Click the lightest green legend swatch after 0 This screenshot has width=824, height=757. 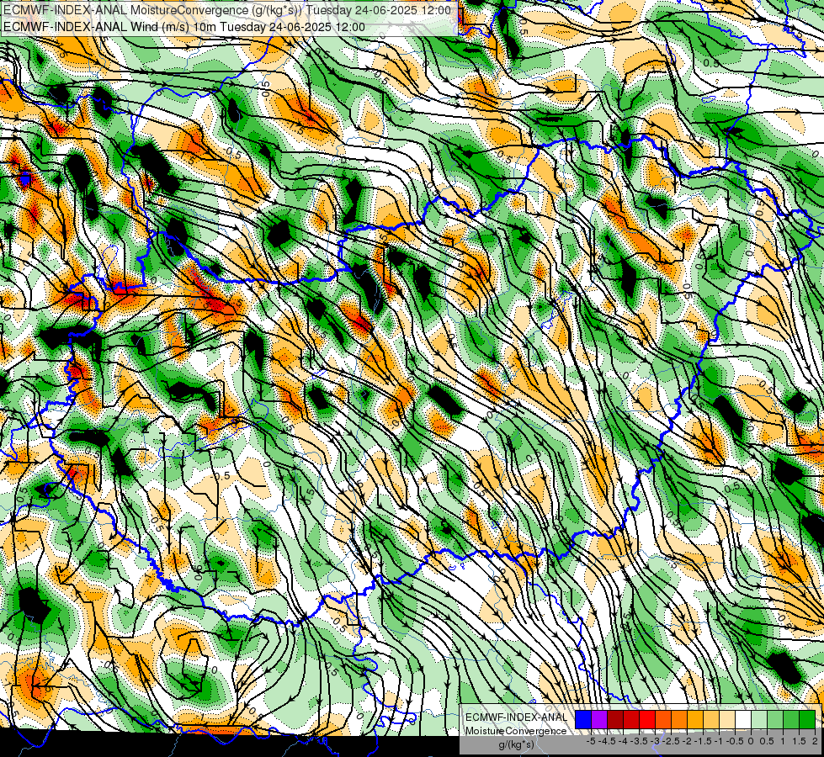(x=759, y=719)
